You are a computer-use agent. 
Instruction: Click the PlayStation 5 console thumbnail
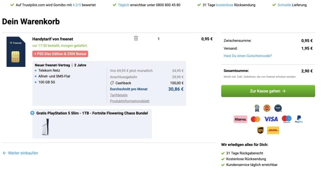point(45,127)
